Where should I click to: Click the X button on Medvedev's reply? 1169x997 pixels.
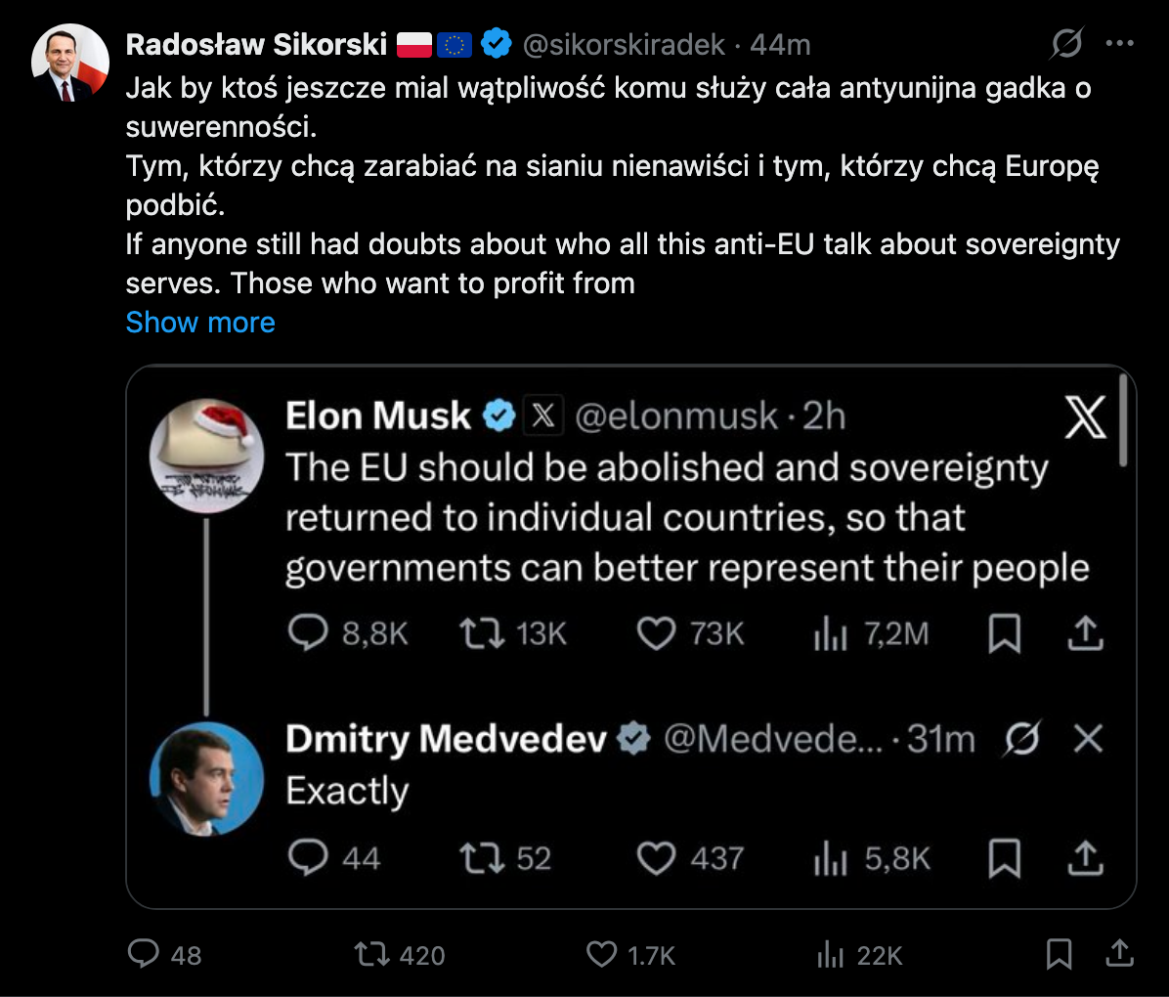(x=1088, y=739)
